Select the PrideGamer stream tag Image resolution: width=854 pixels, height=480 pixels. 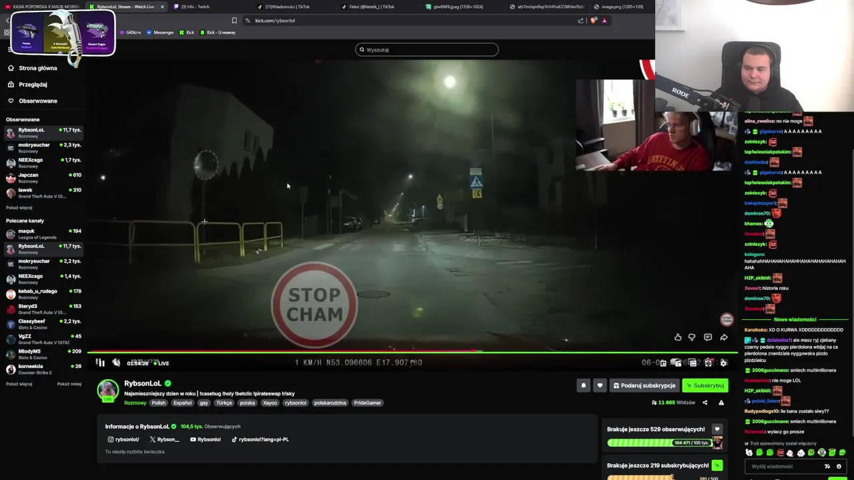pyautogui.click(x=368, y=403)
